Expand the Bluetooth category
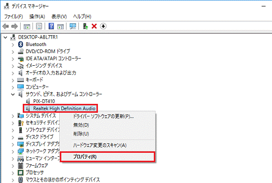 13,45
